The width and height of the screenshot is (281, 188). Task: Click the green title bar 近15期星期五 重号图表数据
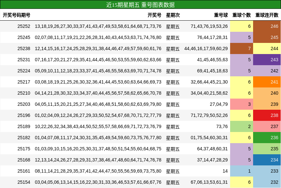pos(140,5)
